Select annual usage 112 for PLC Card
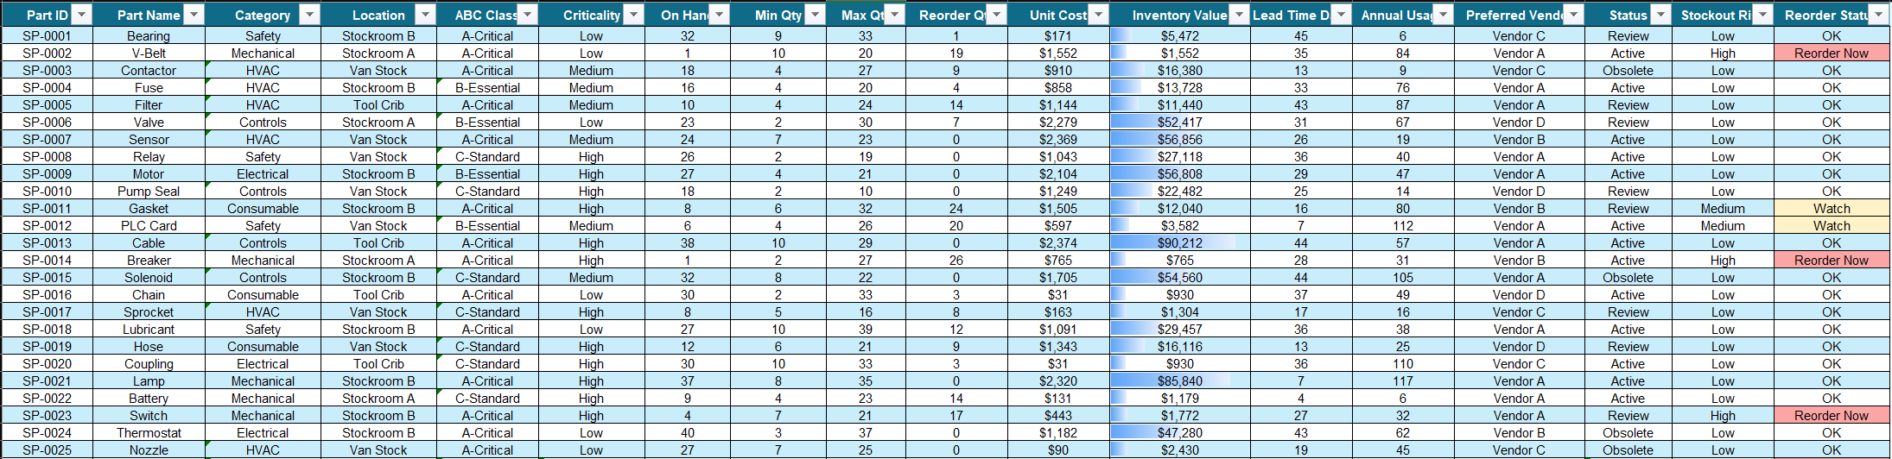Viewport: 1892px width, 459px height. (1402, 226)
